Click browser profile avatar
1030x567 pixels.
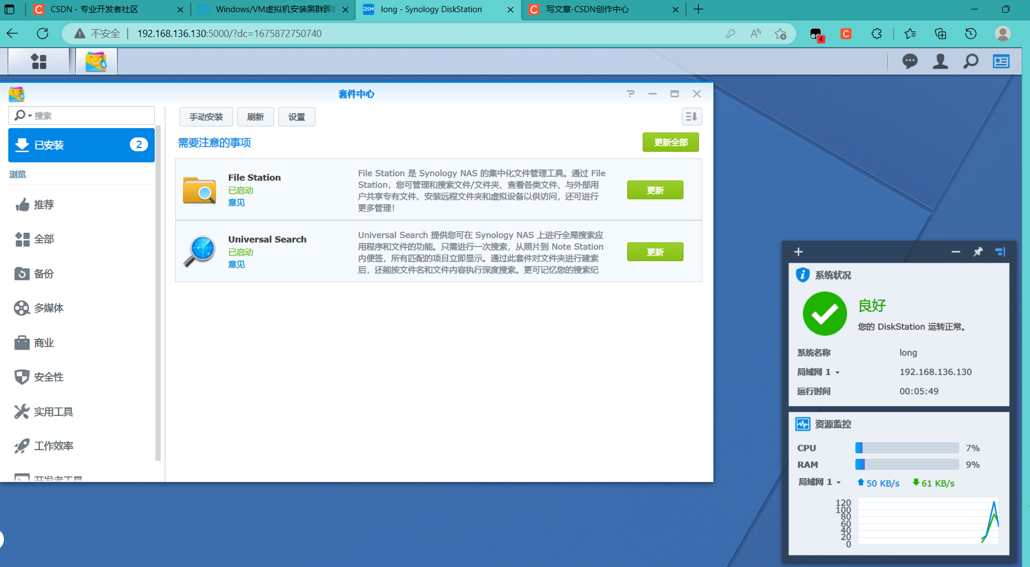point(1003,34)
